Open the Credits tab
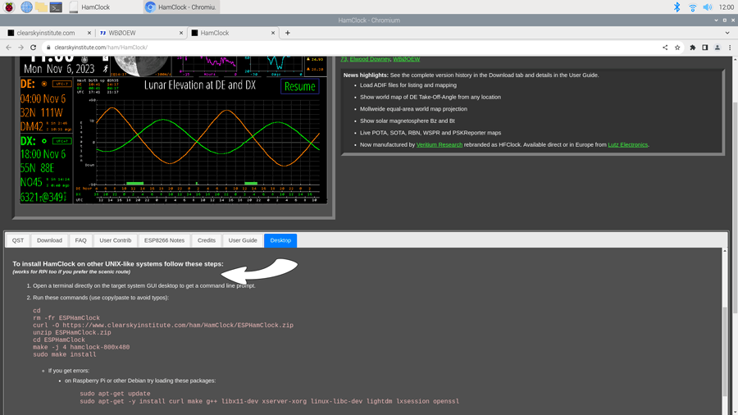Viewport: 738px width, 415px height. pyautogui.click(x=206, y=240)
